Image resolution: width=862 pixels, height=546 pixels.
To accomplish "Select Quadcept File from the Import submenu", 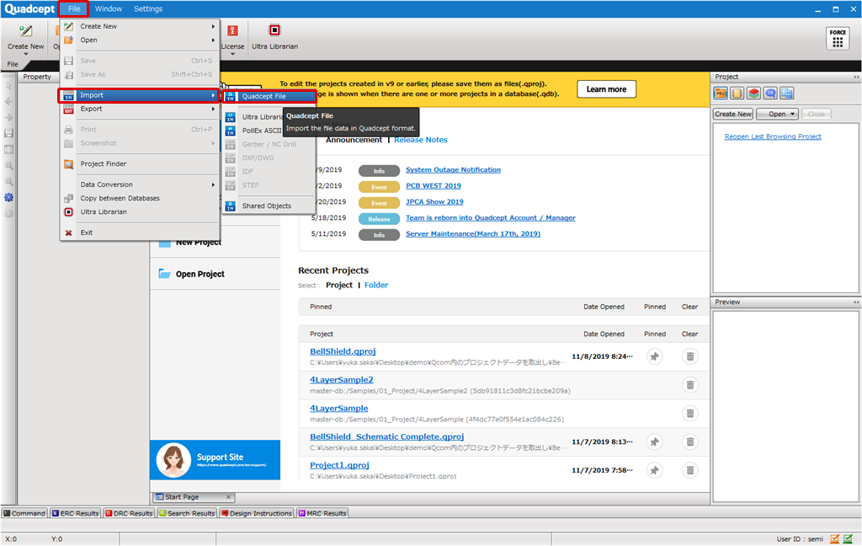I will [x=266, y=95].
